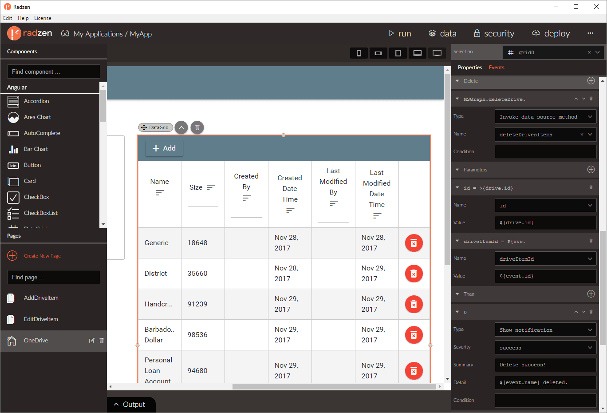Select the CheckBox component
This screenshot has width=607, height=413.
[36, 197]
